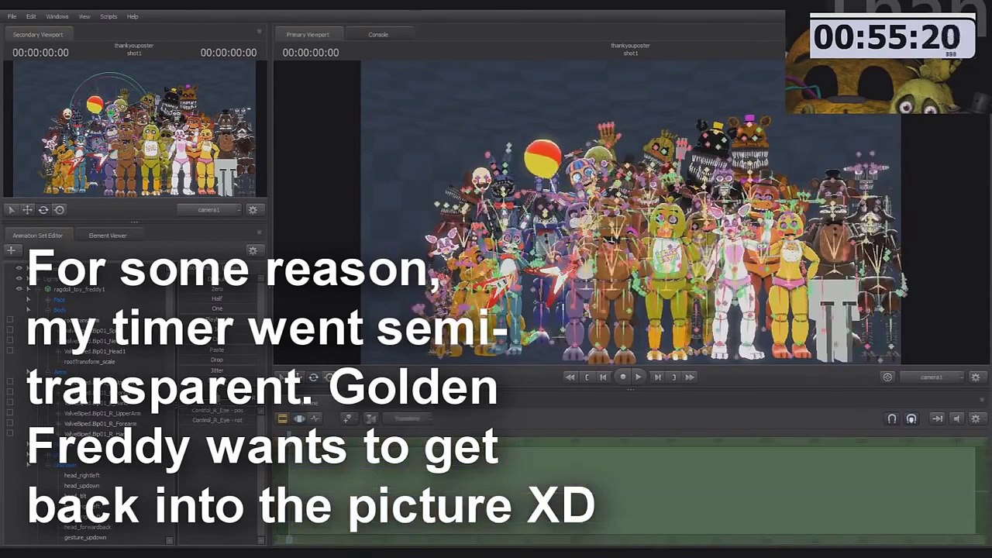The width and height of the screenshot is (992, 558).
Task: Jump to the in-point bracket marker
Action: coord(587,377)
